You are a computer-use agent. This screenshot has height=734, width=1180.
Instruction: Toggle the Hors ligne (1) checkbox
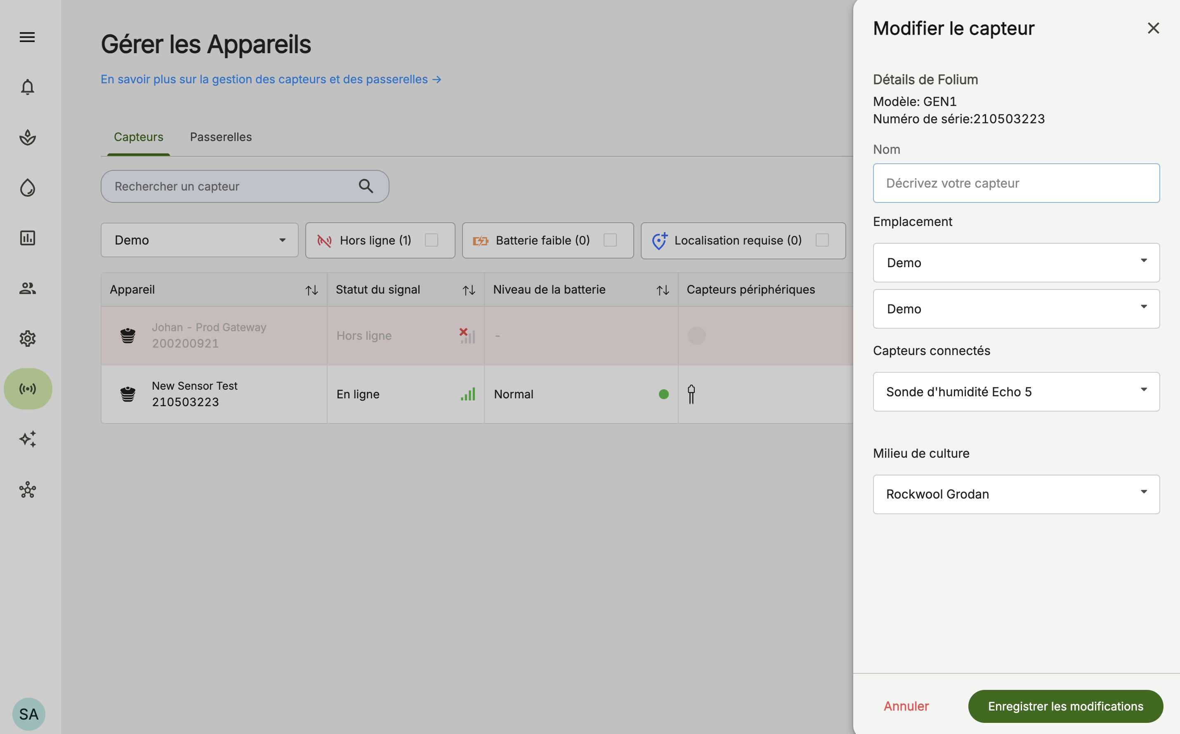click(x=432, y=240)
